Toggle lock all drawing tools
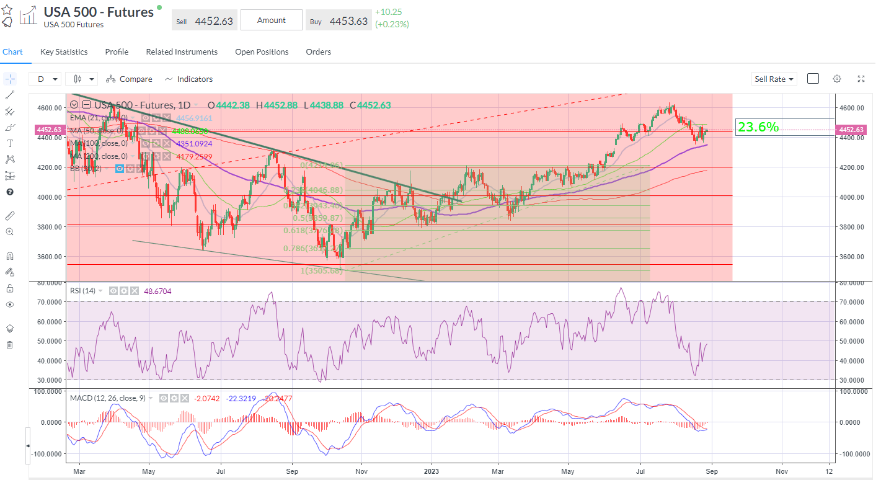This screenshot has width=881, height=480. pyautogui.click(x=9, y=288)
